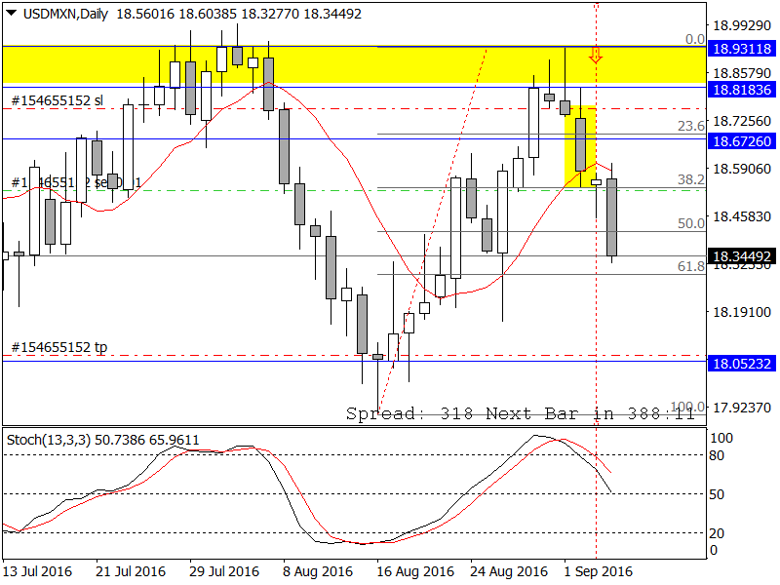Image resolution: width=780 pixels, height=585 pixels.
Task: Click the large yellow resistance zone band
Action: [354, 65]
